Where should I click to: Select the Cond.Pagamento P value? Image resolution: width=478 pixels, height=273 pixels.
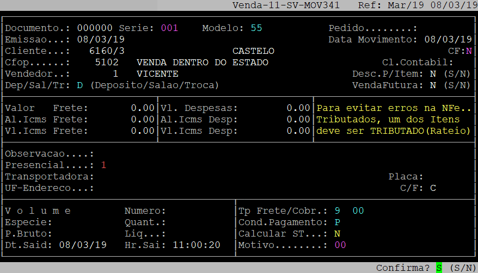(338, 222)
